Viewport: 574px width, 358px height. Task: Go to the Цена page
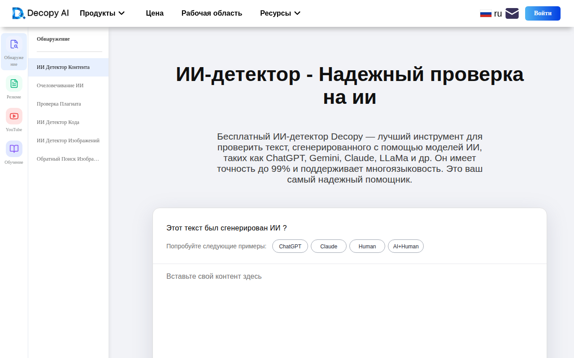tap(155, 13)
